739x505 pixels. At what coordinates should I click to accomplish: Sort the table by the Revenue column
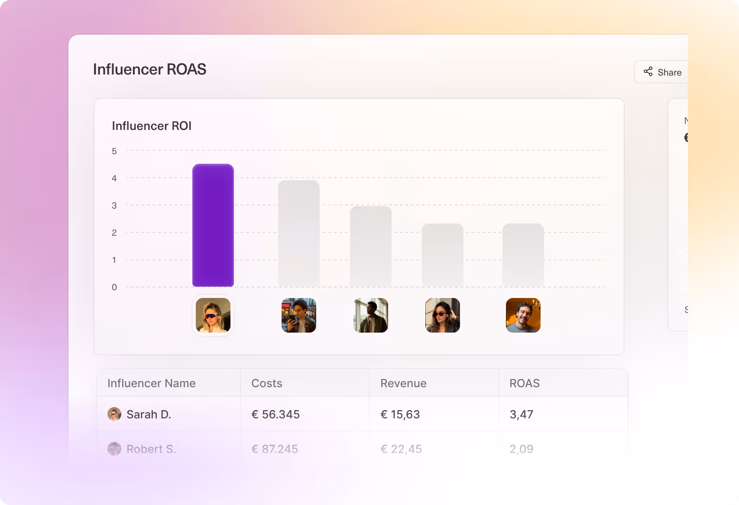click(403, 383)
